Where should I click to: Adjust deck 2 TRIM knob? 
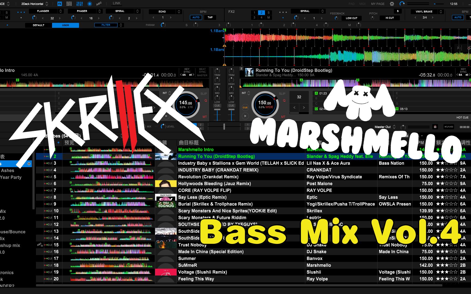tap(231, 71)
